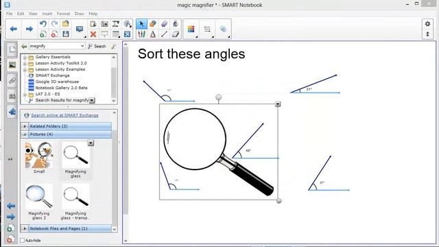
Task: Select the Fill tool
Action: click(176, 24)
